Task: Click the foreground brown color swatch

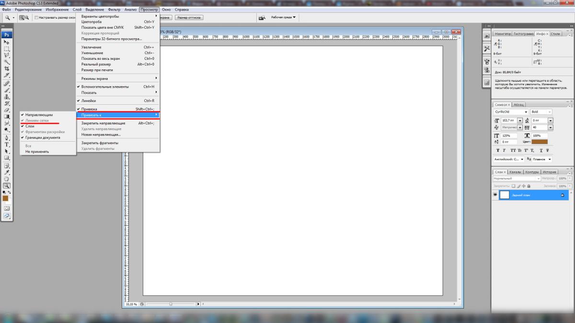Action: [x=5, y=198]
